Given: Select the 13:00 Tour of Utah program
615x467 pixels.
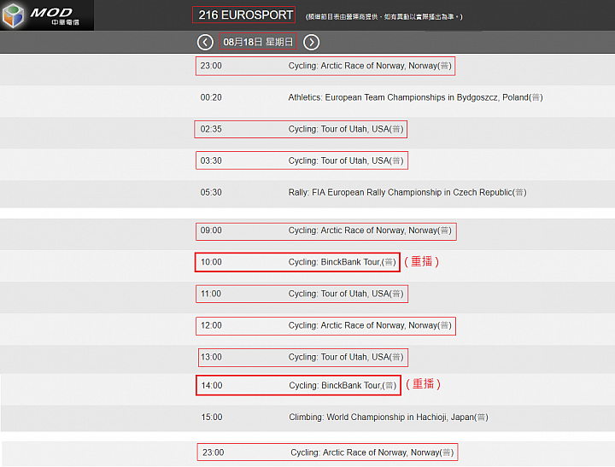Looking at the screenshot, I should click(x=301, y=357).
